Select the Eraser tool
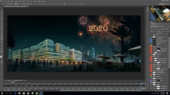170x95 pixels. click(x=2, y=32)
